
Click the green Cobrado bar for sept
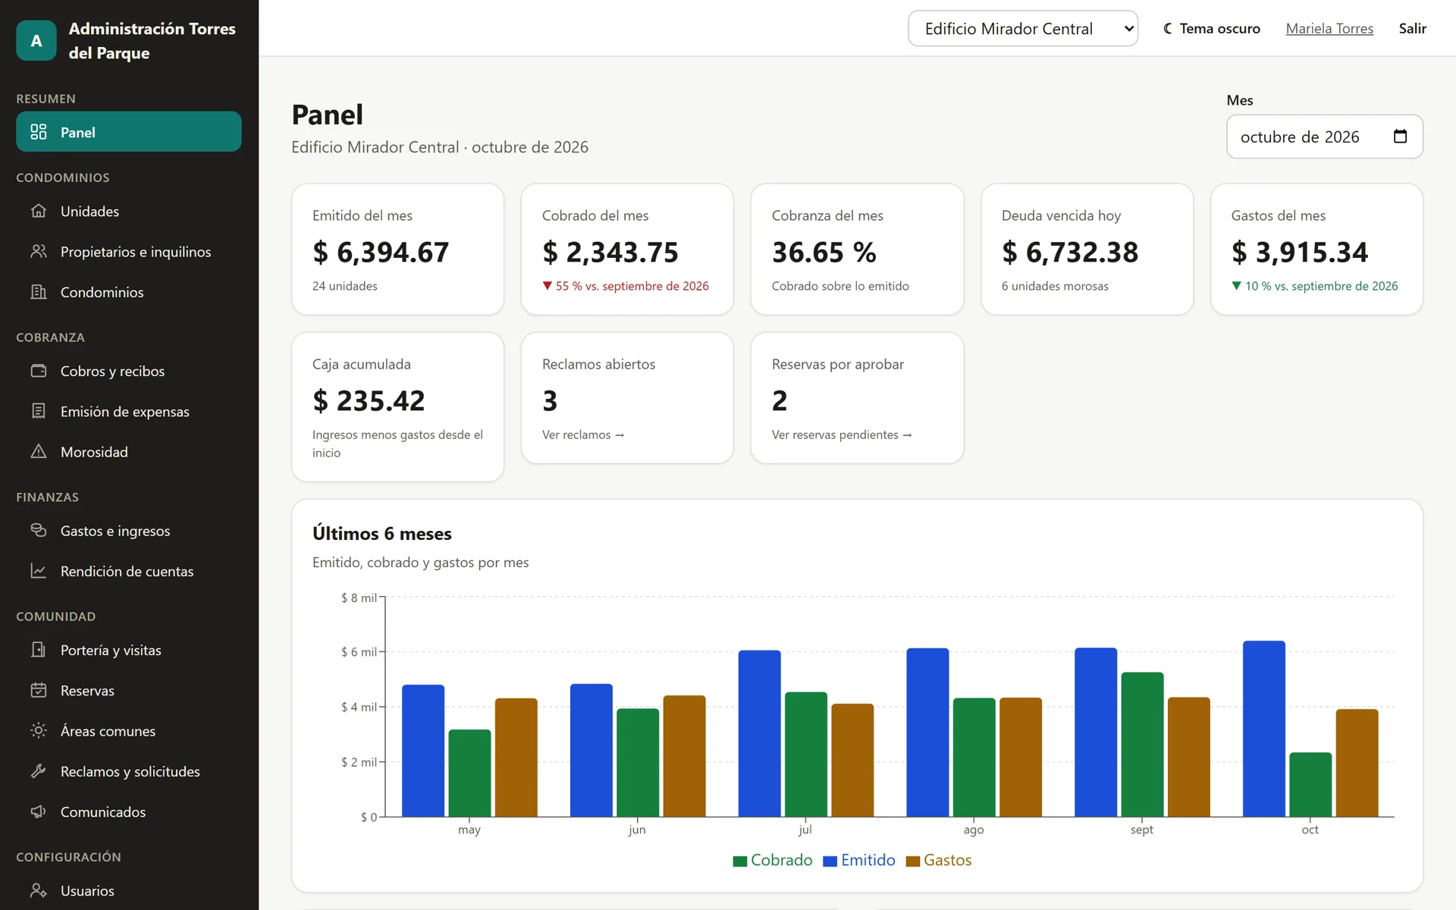(1142, 744)
